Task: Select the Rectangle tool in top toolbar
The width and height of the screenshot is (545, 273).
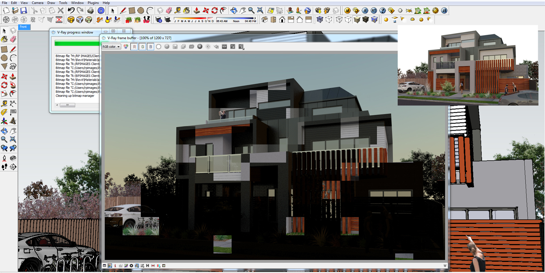Action: (x=132, y=11)
